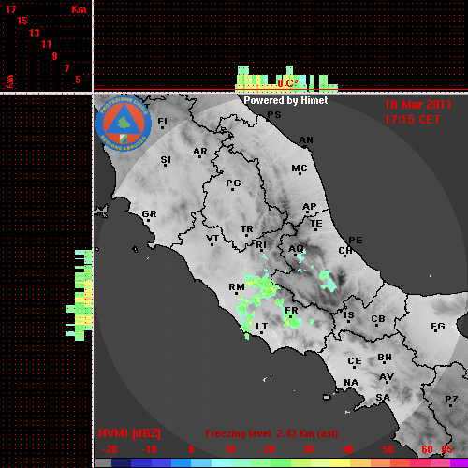Click the CB city label
Image resolution: width=468 pixels, height=468 pixels.
[x=378, y=319]
